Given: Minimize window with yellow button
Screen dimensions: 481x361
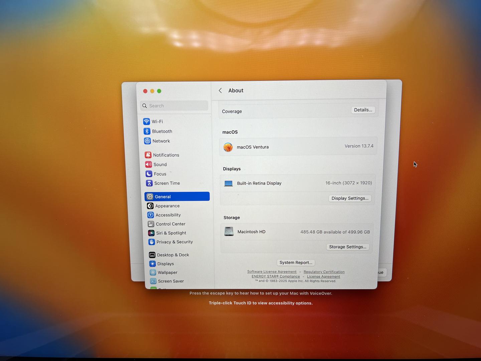Looking at the screenshot, I should [152, 91].
